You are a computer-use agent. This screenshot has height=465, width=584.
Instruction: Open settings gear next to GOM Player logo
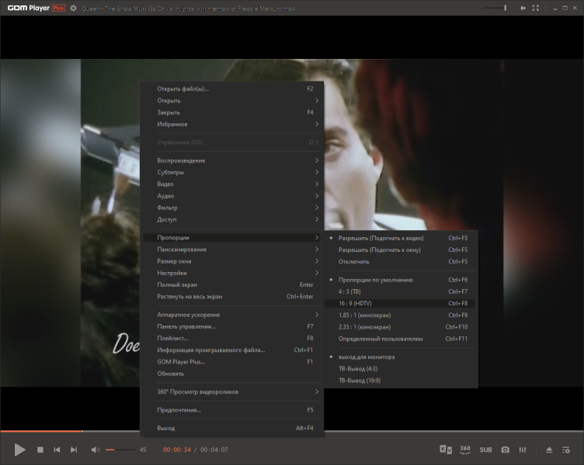pos(73,8)
